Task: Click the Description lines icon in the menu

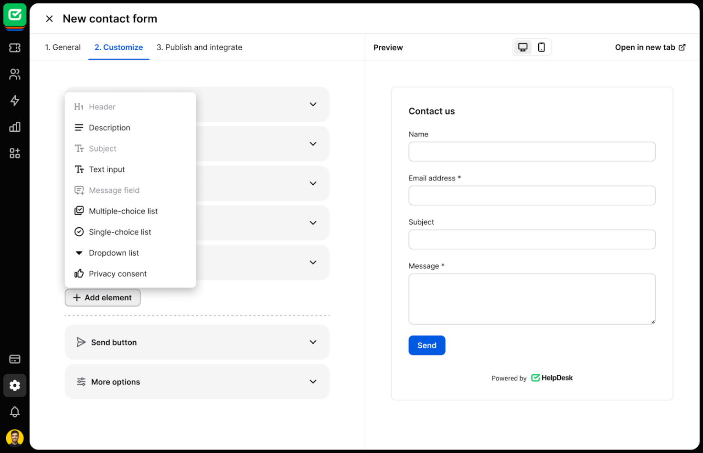Action: 79,127
